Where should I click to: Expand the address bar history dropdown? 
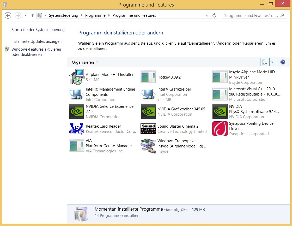[x=207, y=15]
